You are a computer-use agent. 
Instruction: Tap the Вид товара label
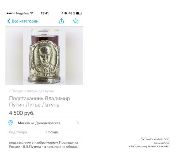18,132
